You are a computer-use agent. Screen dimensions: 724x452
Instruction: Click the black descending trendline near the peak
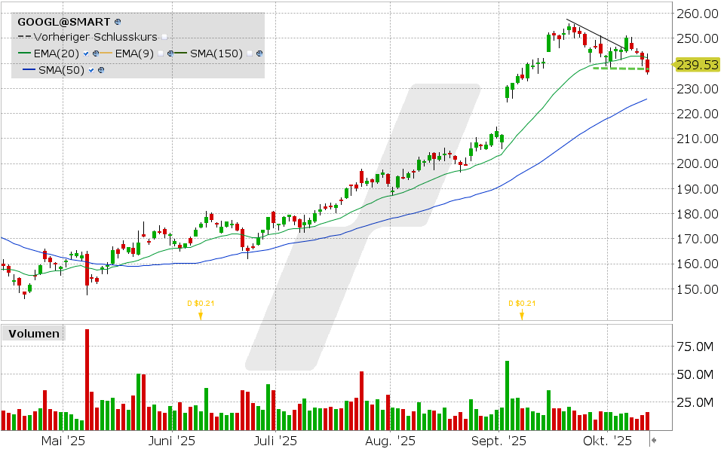point(596,32)
